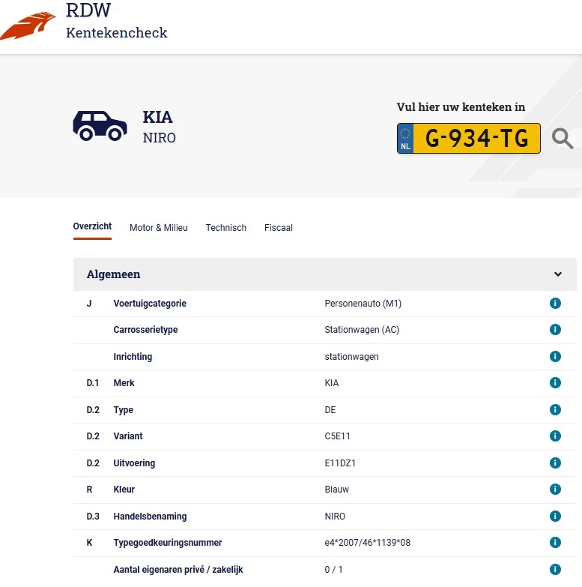This screenshot has height=587, width=582.
Task: Open info for Carrosserietype row
Action: click(555, 329)
